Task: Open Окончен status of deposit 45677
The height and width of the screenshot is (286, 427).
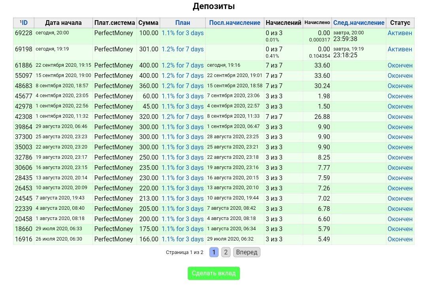Action: (x=400, y=96)
